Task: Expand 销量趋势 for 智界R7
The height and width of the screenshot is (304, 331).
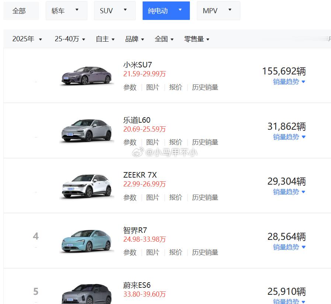Action: [x=289, y=247]
